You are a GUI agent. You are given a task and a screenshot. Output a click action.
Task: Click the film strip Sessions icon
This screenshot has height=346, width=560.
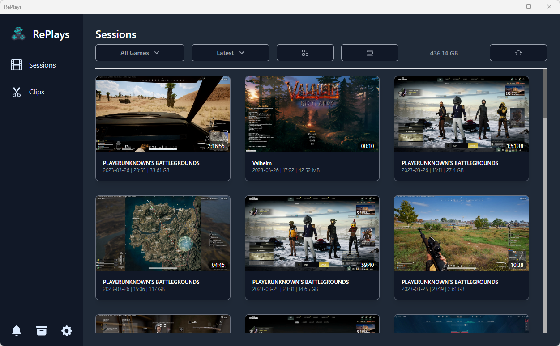pyautogui.click(x=17, y=65)
